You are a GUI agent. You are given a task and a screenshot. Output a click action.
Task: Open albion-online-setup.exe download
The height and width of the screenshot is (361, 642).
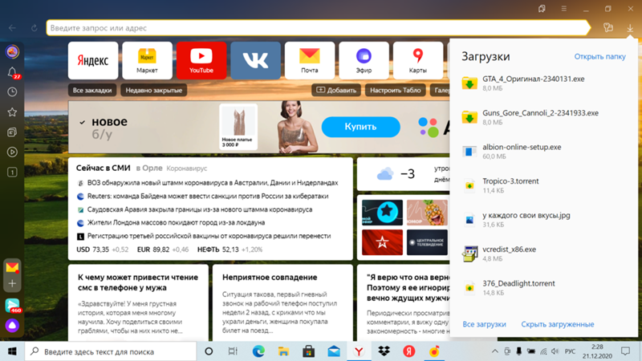[544, 152]
